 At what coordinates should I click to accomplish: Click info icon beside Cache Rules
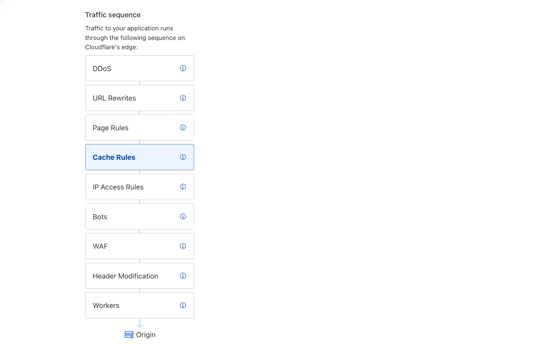coord(183,157)
